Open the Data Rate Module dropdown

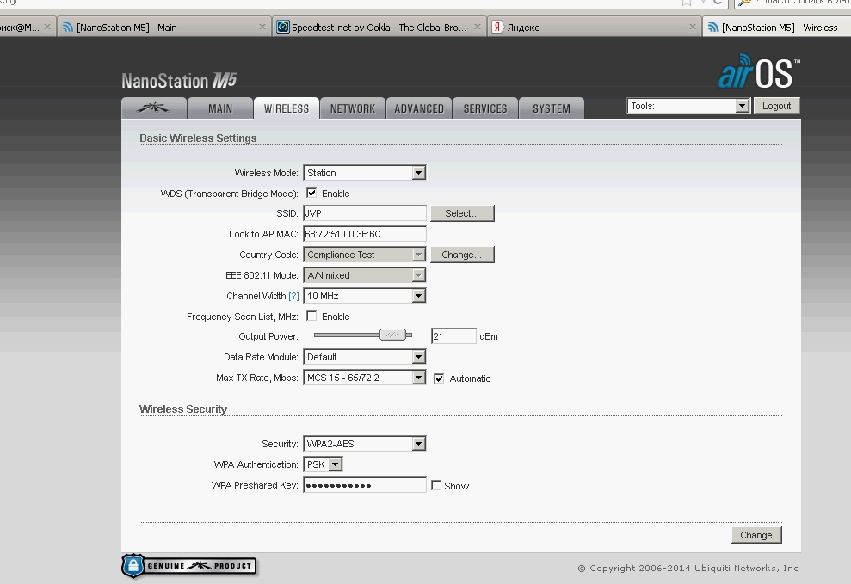364,357
